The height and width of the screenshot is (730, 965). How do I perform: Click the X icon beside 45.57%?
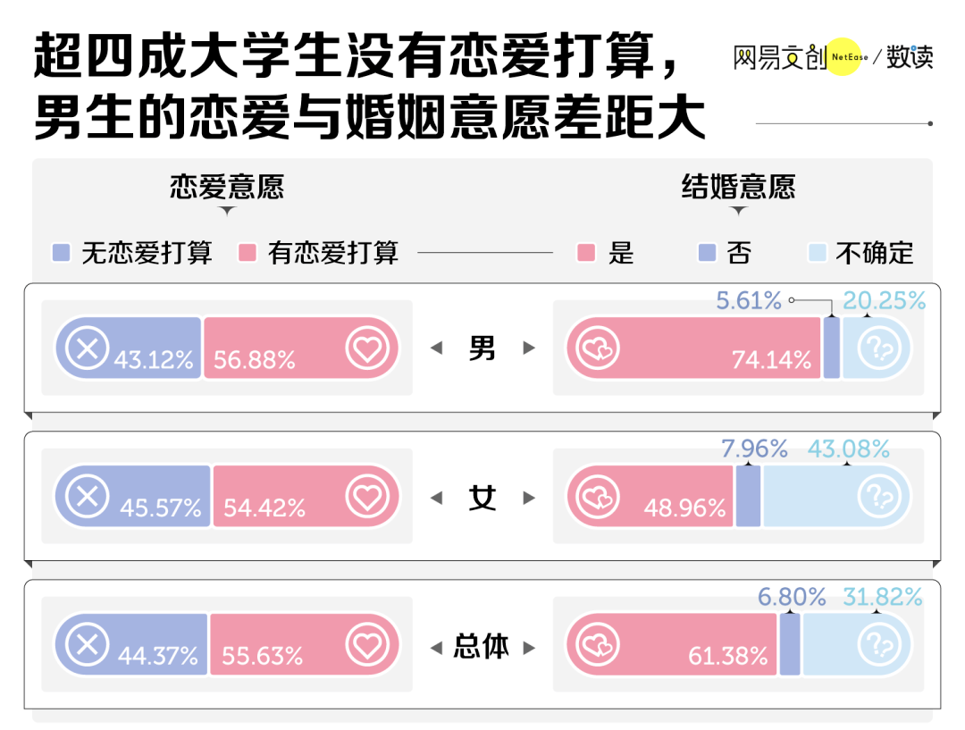pyautogui.click(x=87, y=496)
